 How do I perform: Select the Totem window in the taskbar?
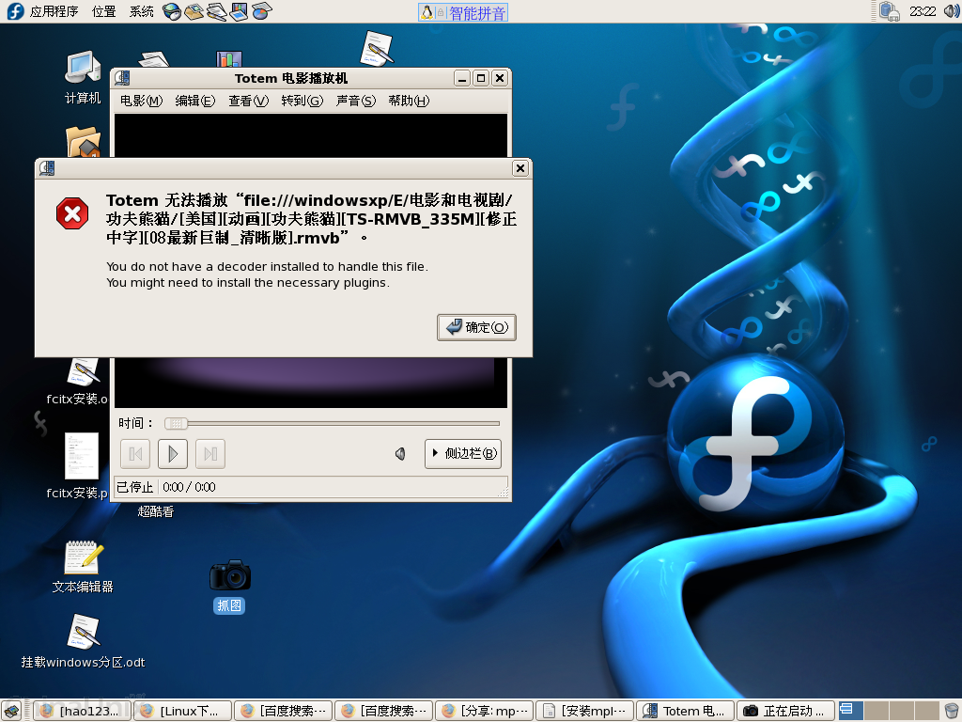tap(685, 710)
